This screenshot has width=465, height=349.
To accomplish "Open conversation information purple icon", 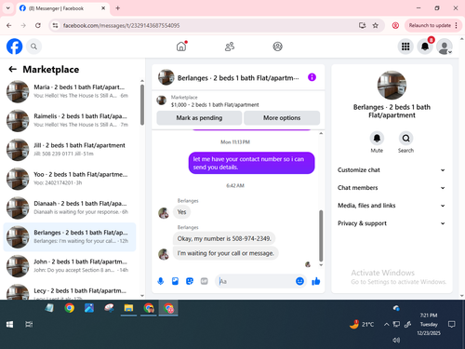I will 312,77.
